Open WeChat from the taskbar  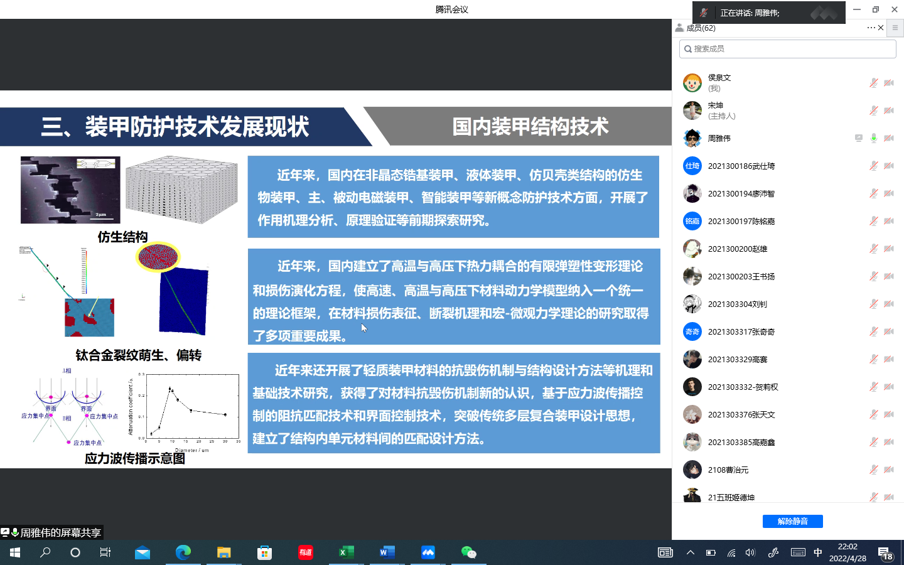point(469,552)
